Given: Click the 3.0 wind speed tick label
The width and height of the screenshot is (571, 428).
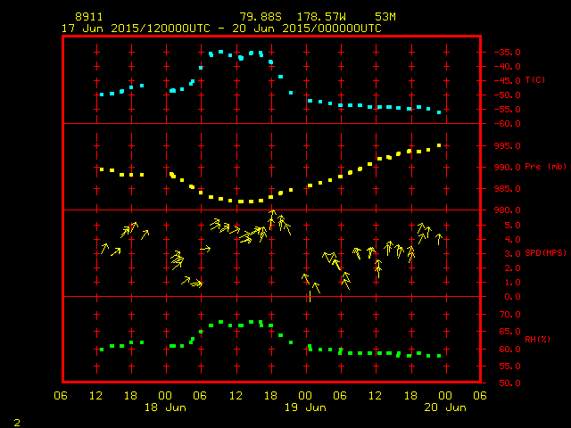Looking at the screenshot, I should (512, 253).
